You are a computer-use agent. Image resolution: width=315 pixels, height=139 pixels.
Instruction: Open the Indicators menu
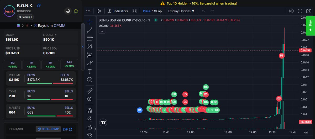[118, 11]
